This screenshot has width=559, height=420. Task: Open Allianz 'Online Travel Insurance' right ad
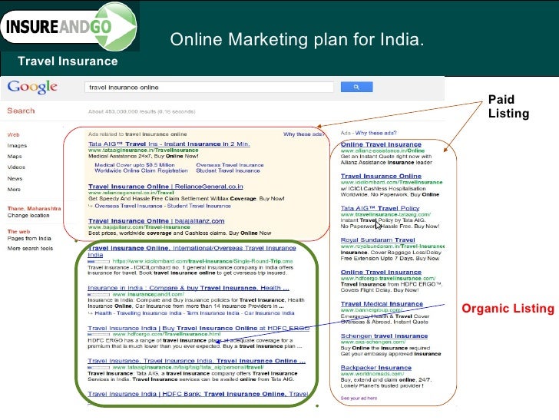[x=381, y=144]
